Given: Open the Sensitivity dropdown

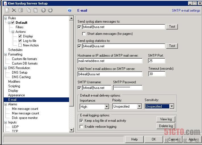Looking at the screenshot, I should click(172, 106).
